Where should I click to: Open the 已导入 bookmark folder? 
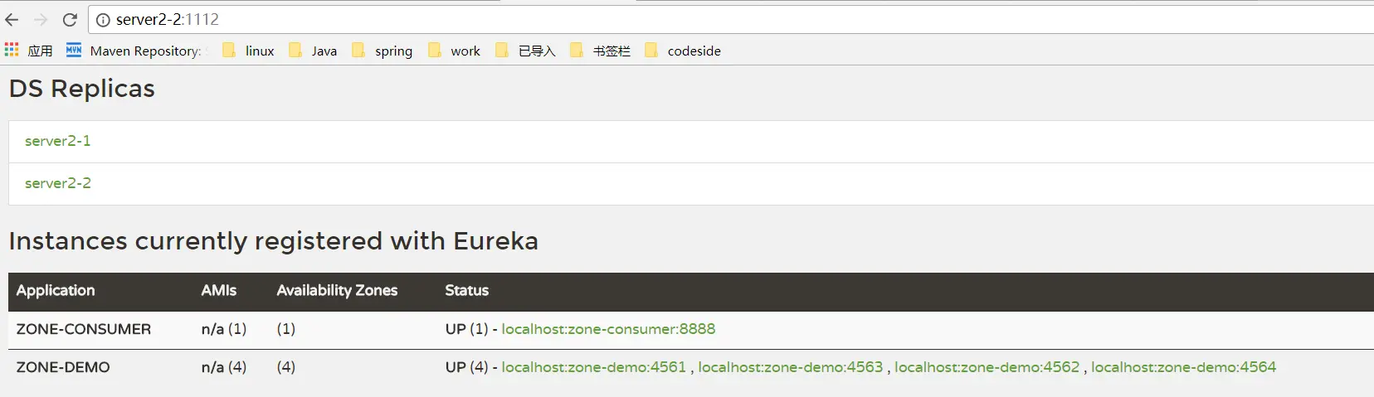coord(525,51)
